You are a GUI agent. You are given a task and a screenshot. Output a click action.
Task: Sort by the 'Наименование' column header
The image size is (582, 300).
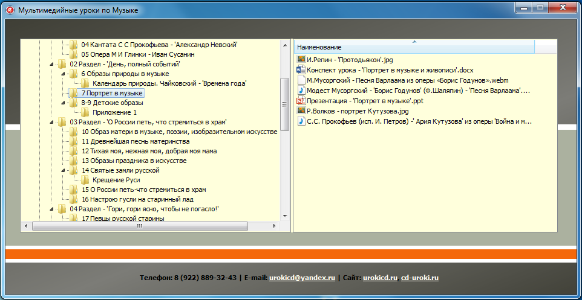coord(414,46)
